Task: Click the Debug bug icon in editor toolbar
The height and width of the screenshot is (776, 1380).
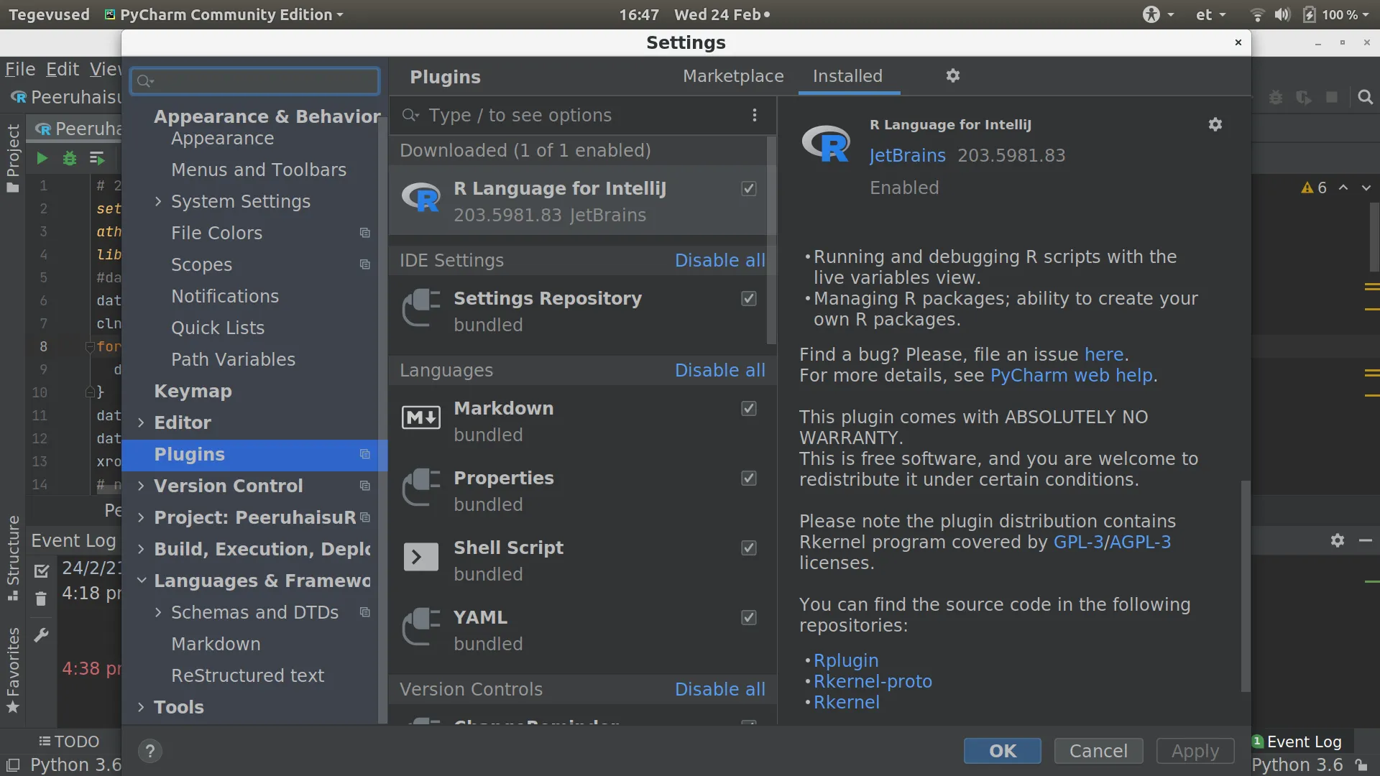Action: [x=70, y=159]
